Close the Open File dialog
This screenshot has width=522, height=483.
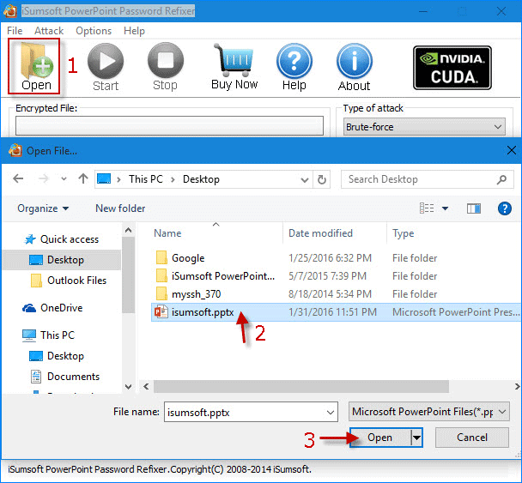(512, 150)
